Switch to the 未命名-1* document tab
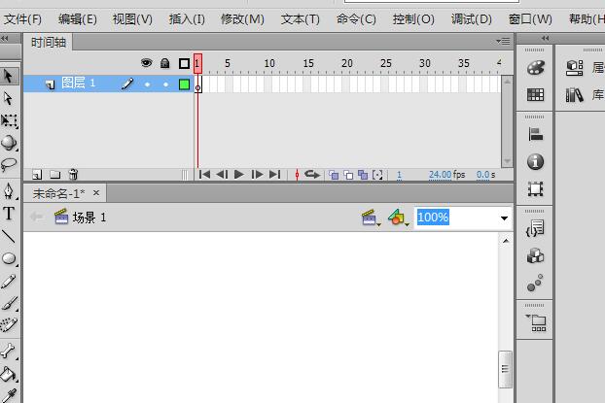 point(58,193)
